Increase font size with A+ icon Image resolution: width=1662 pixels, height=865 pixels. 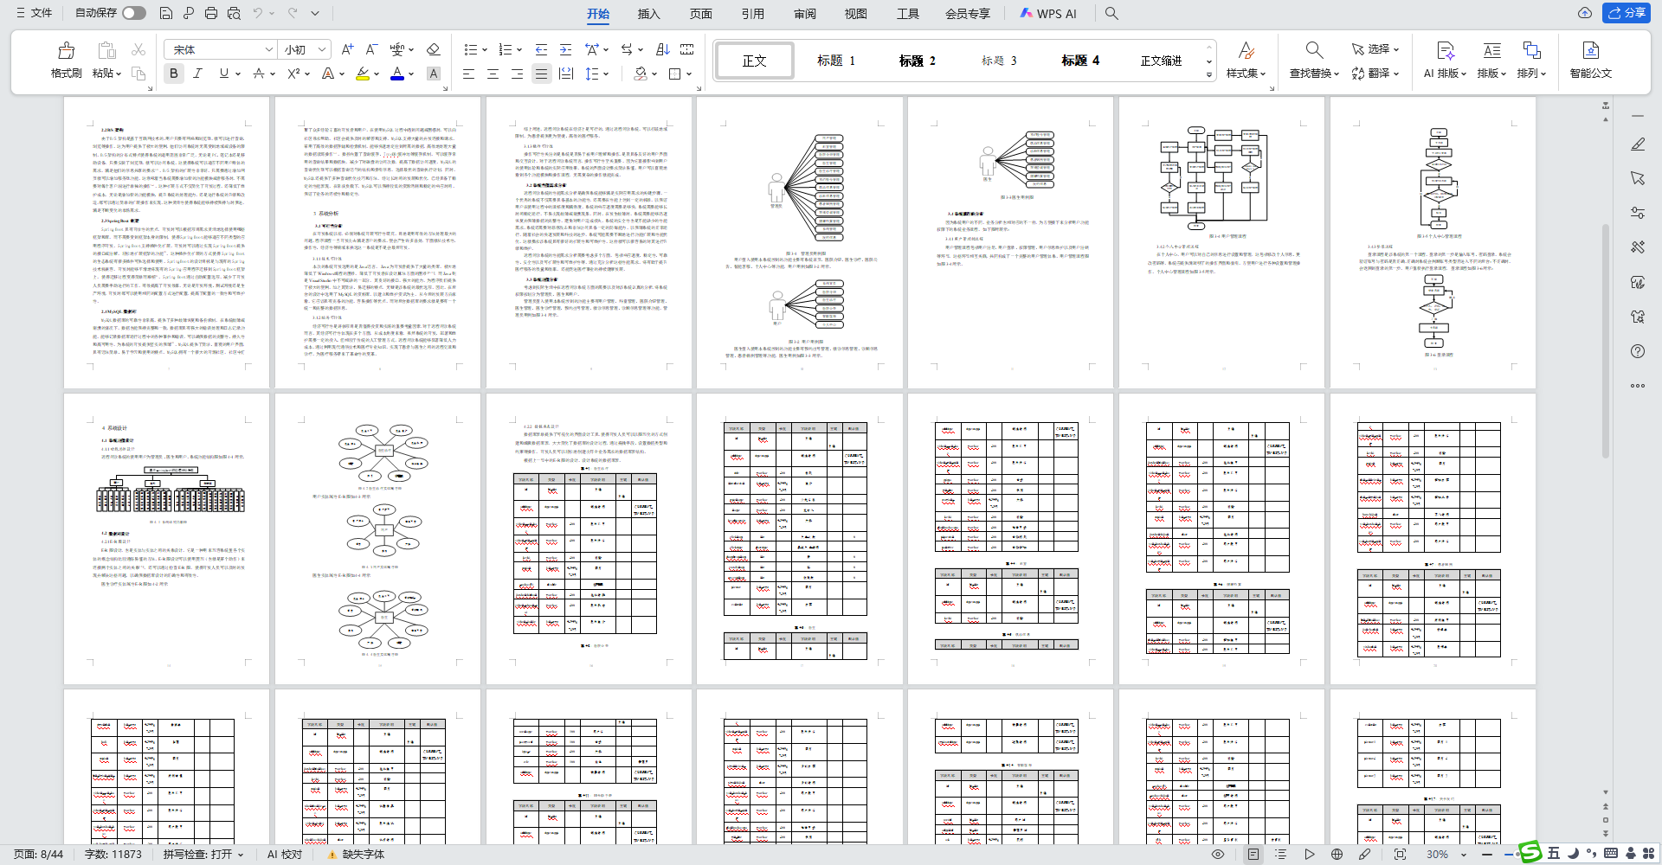pyautogui.click(x=347, y=49)
